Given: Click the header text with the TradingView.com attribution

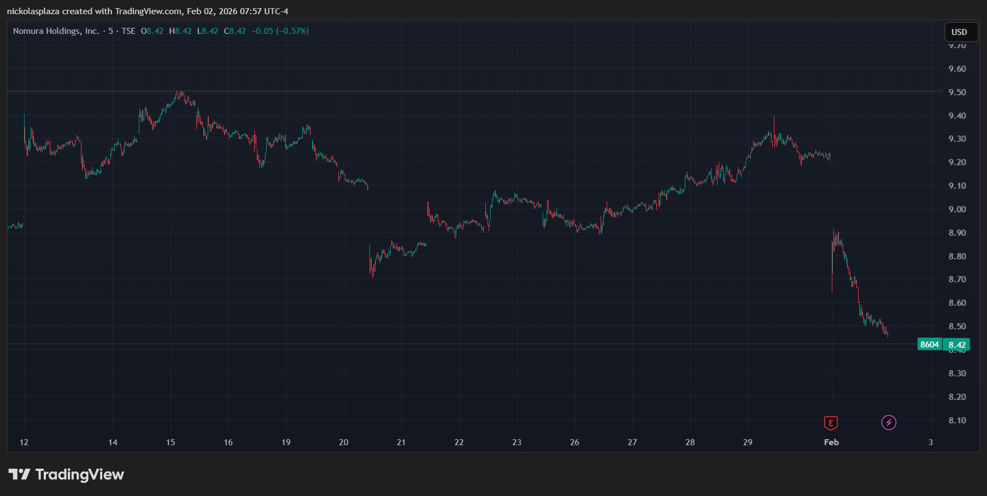Looking at the screenshot, I should (x=148, y=11).
